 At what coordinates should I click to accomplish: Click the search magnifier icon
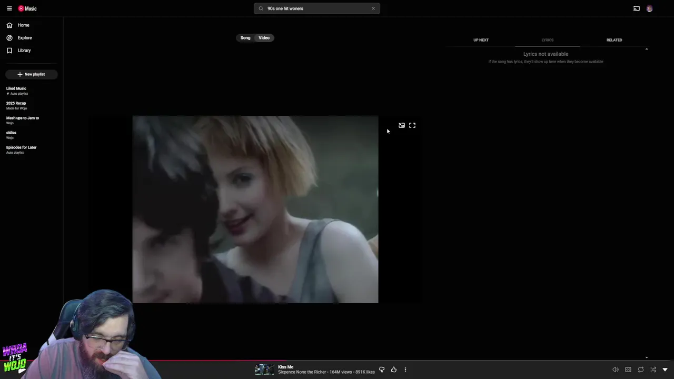click(x=261, y=8)
